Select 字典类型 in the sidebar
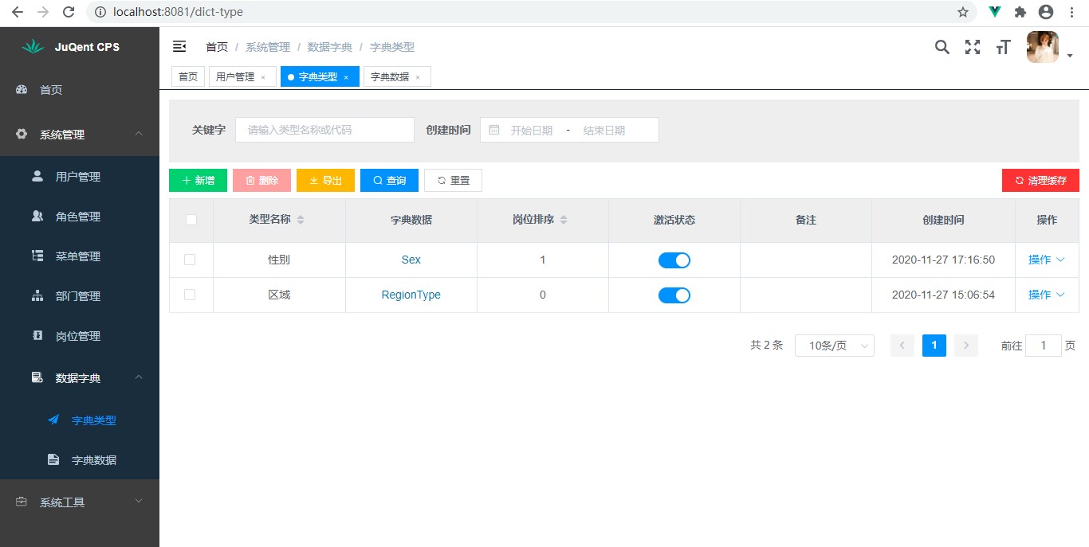Image resolution: width=1089 pixels, height=547 pixels. coord(80,420)
